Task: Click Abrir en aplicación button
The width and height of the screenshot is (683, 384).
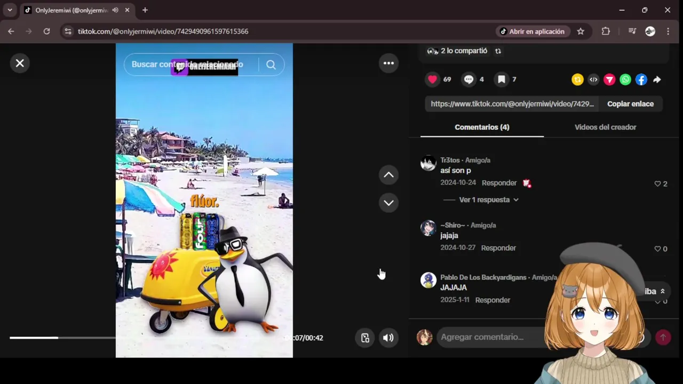Action: [x=531, y=31]
